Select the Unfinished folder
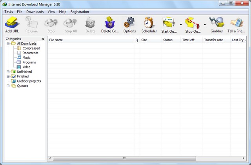 [x=24, y=71]
